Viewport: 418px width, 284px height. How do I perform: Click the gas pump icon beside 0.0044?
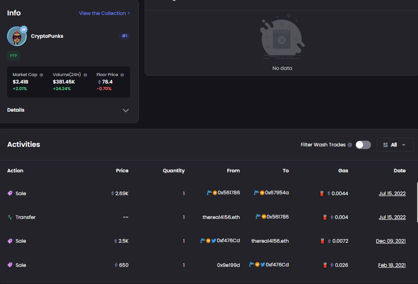[322, 193]
